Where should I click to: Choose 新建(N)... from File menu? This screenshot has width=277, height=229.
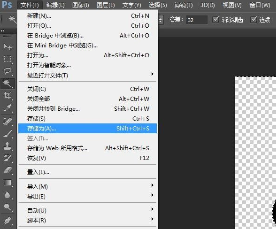[x=88, y=16]
